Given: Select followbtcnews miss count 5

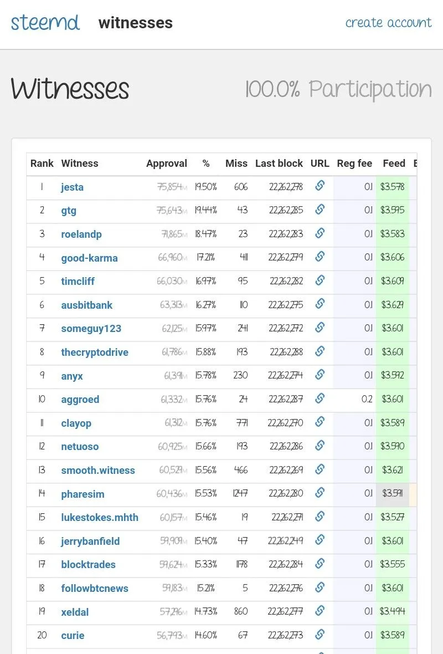Looking at the screenshot, I should [245, 588].
